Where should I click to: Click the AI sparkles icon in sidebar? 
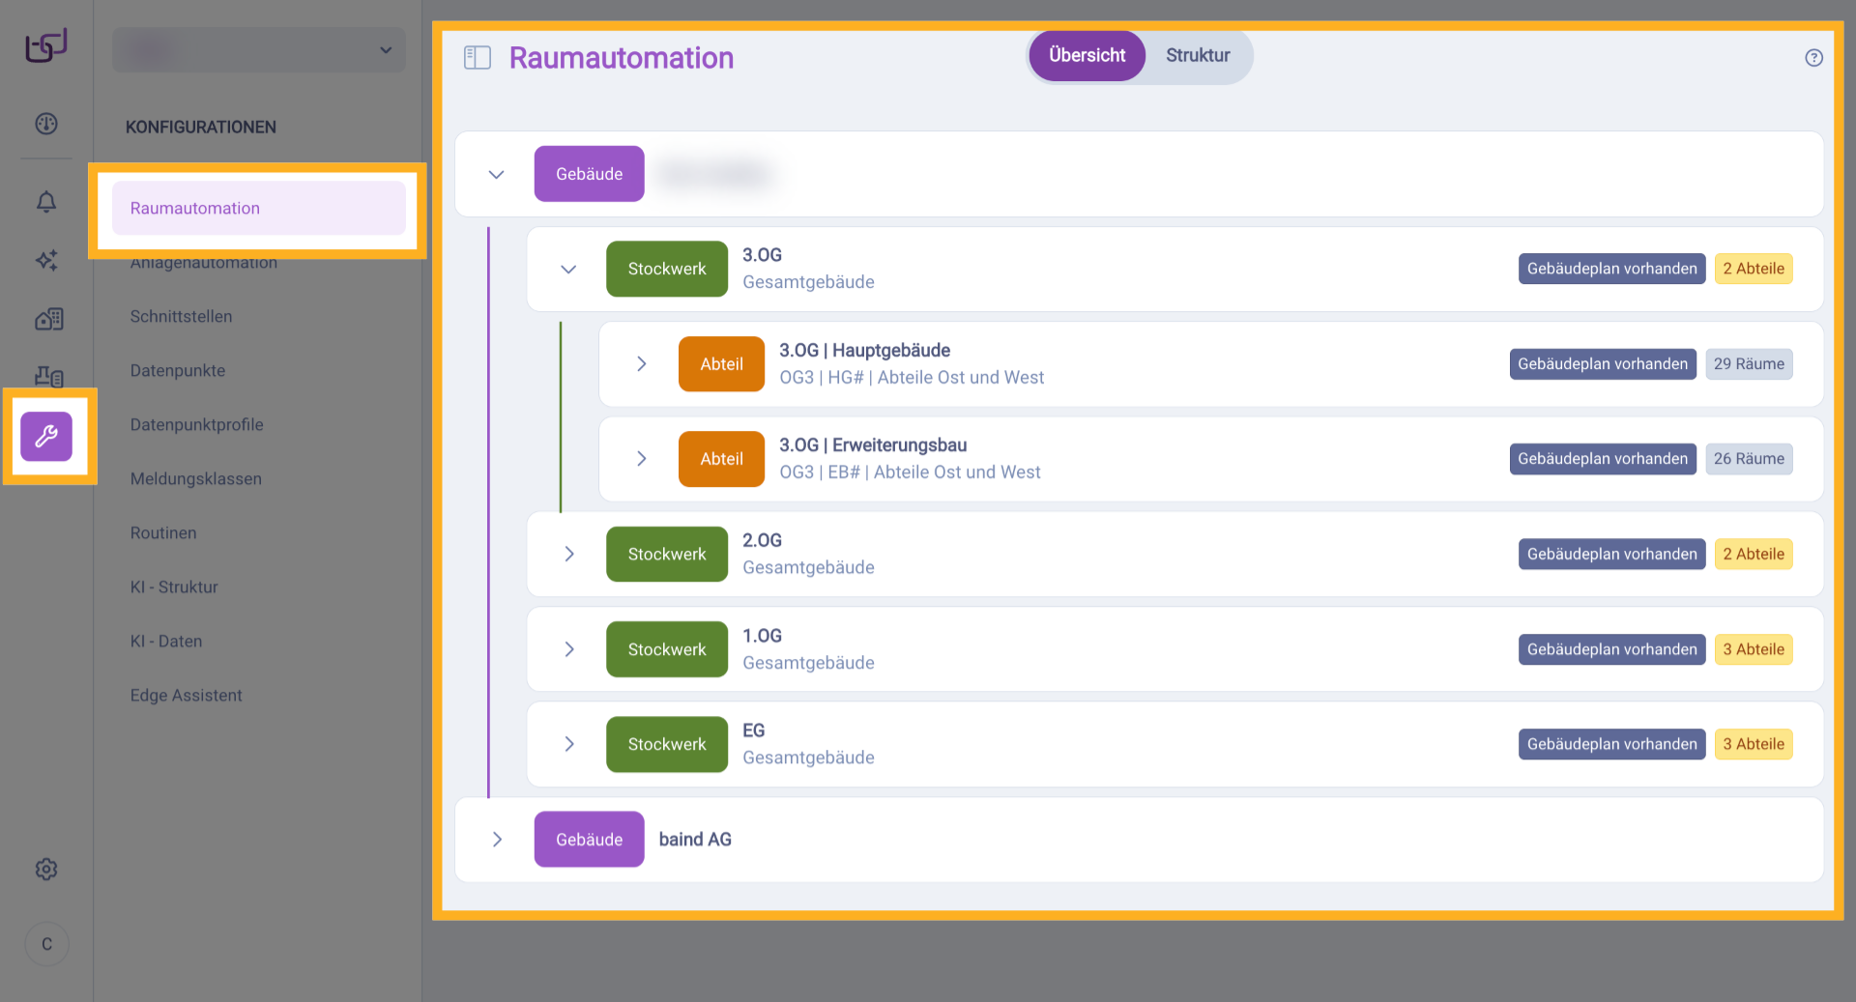pos(46,260)
